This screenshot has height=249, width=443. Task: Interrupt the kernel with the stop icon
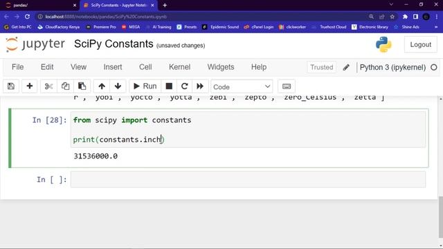169,86
